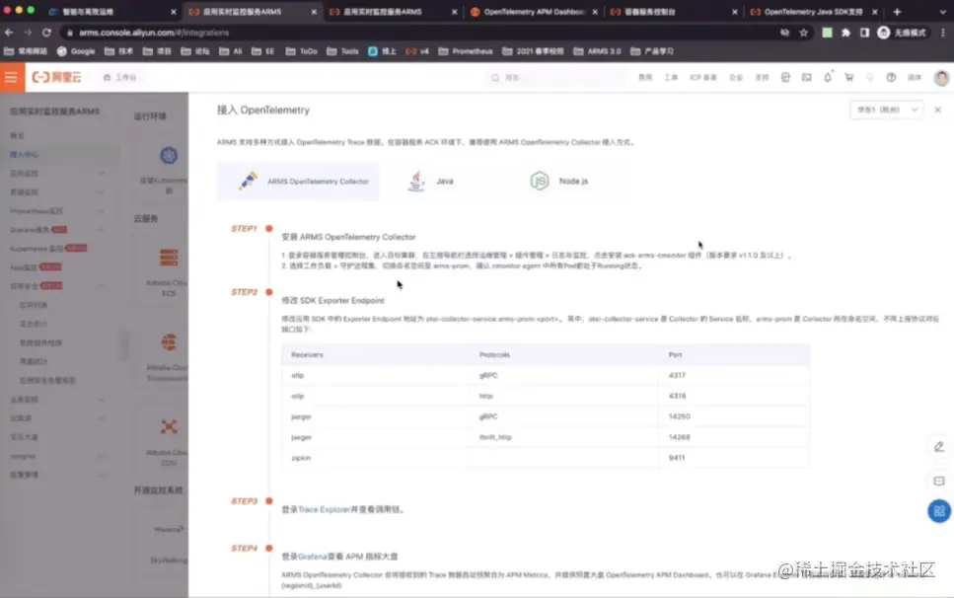Click 工作台 in the Aliyun header

pos(120,77)
